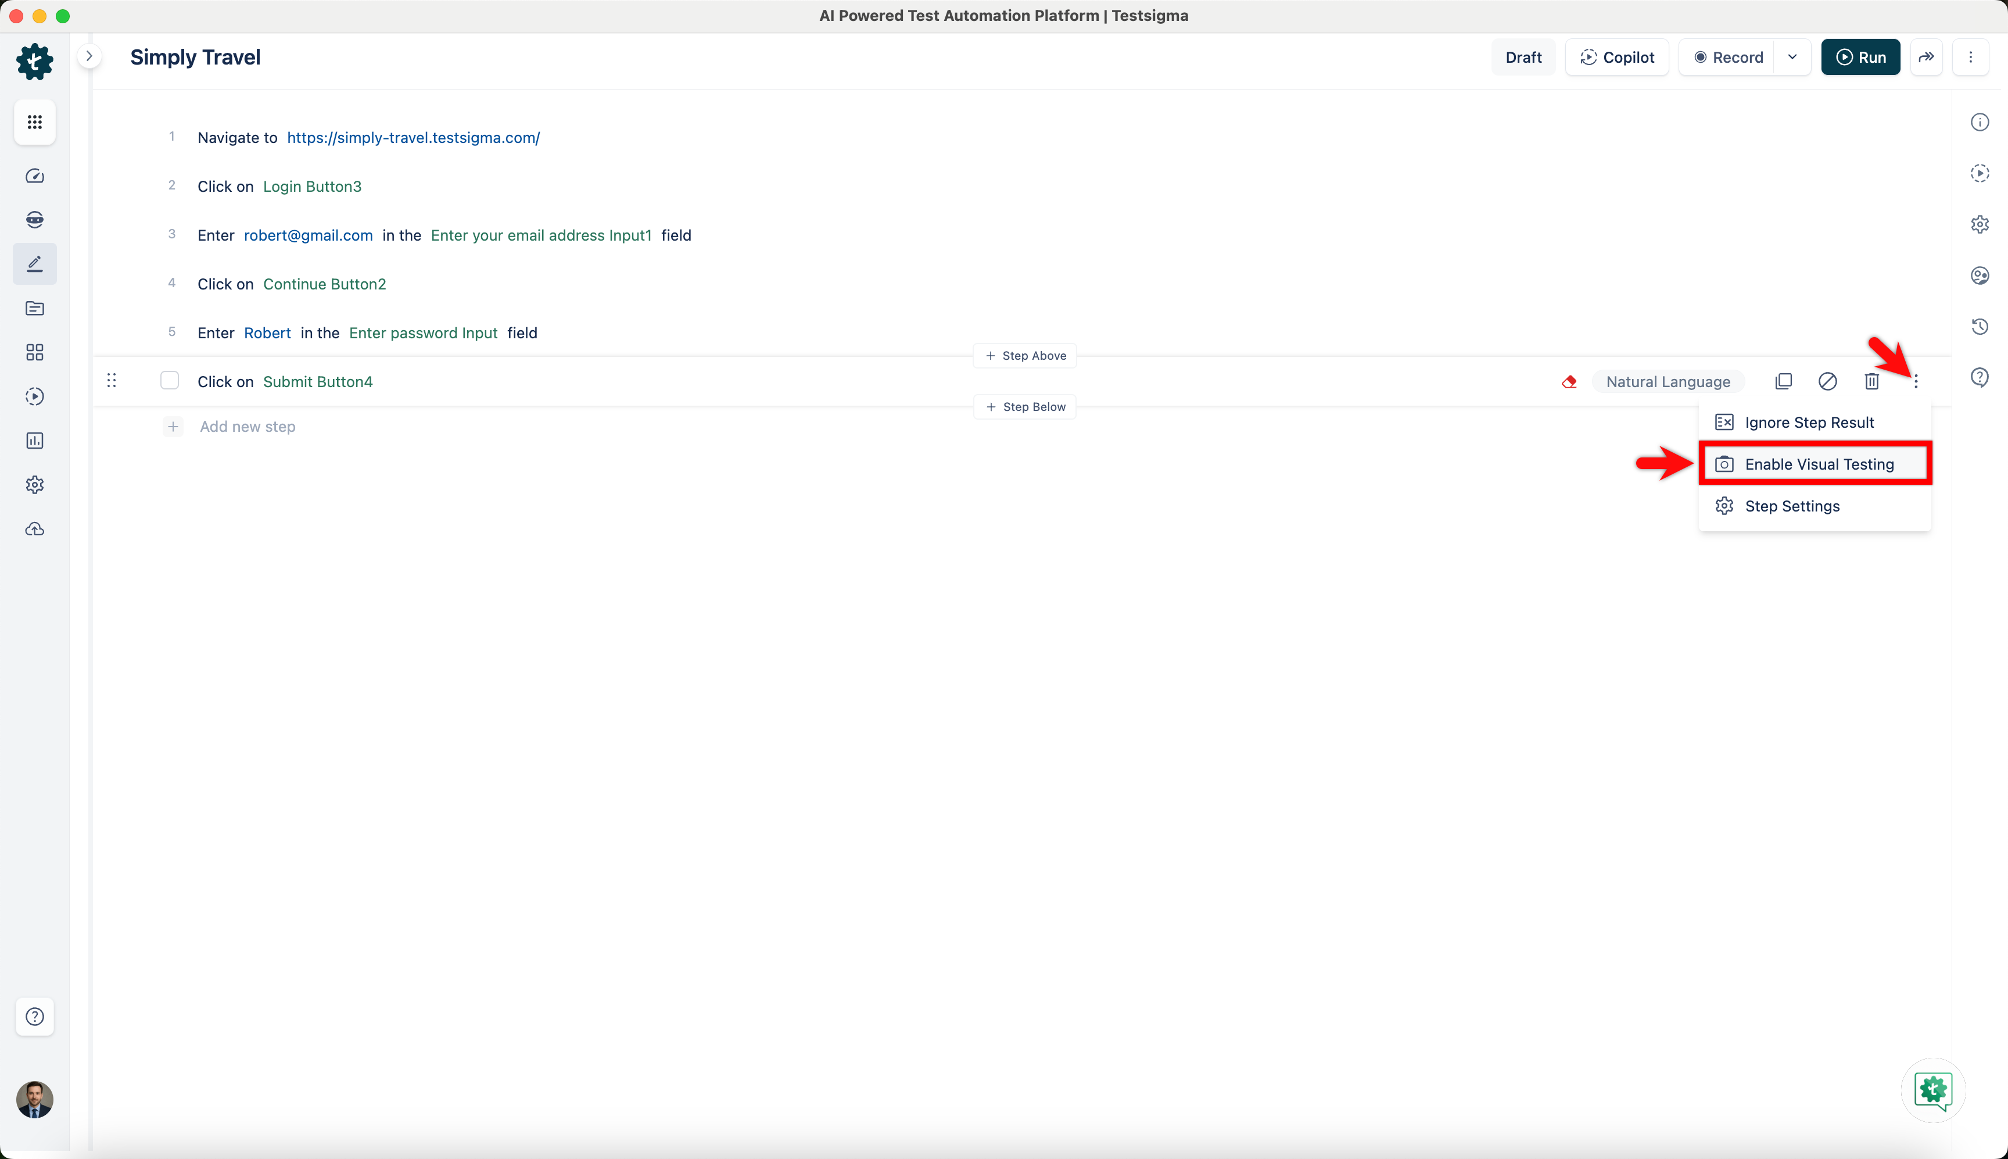Screen dimensions: 2008x1159
Task: Open the simply-travel.testsigma.com link
Action: click(x=414, y=137)
